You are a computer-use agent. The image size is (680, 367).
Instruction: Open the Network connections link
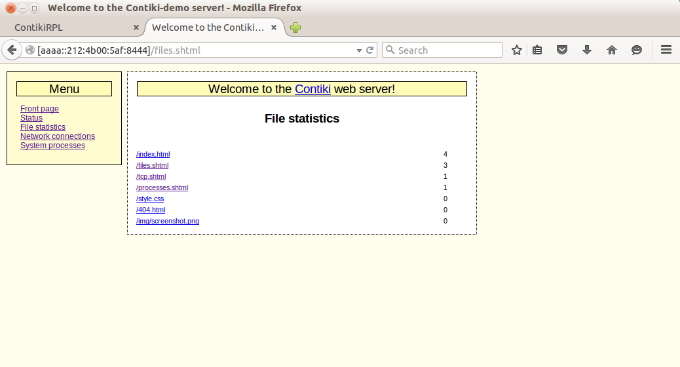pos(58,136)
